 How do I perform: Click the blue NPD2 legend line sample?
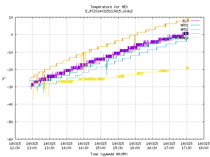pyautogui.click(x=195, y=29)
